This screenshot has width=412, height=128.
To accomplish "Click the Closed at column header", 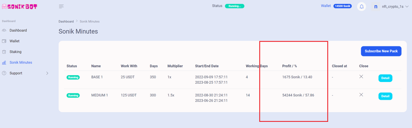I will pos(340,66).
